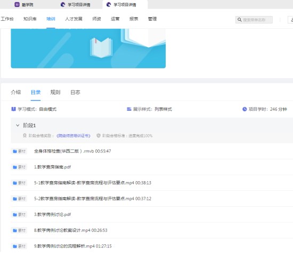
Task: Collapse the 阶段1 section chevron
Action: [18, 125]
